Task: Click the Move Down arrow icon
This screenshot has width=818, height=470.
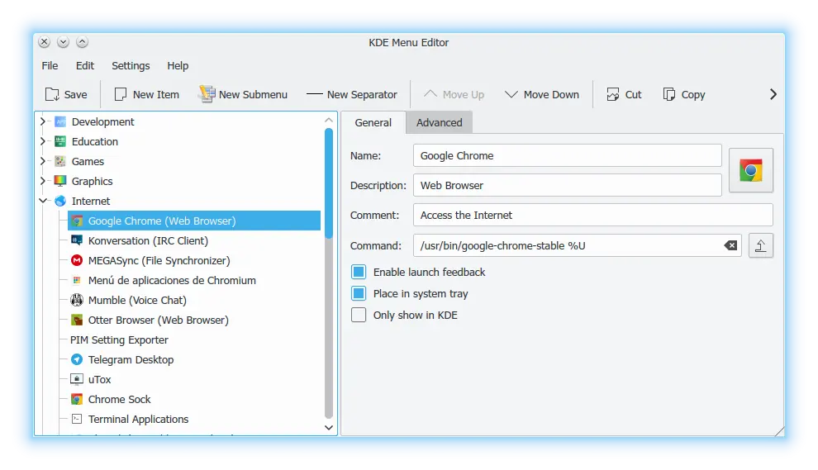Action: (511, 94)
